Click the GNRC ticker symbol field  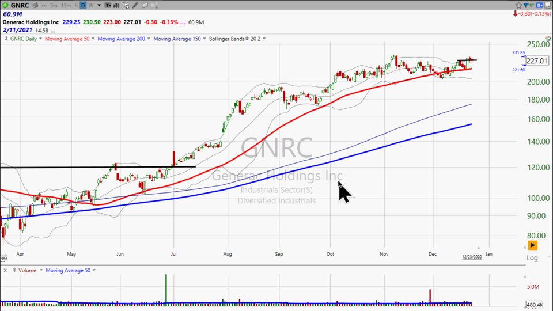pos(20,5)
